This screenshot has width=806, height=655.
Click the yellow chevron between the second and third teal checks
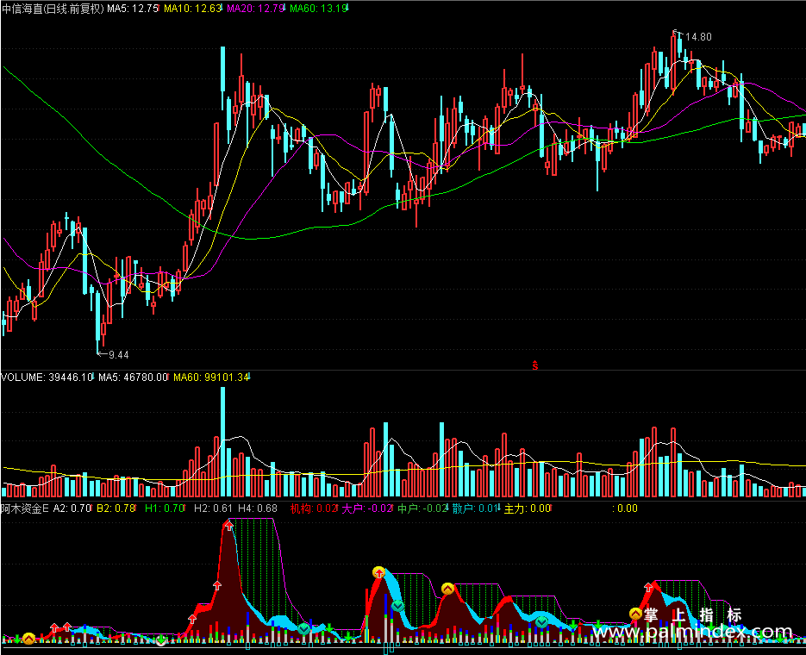tap(447, 589)
